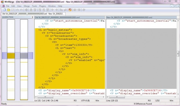Click Copy Right and Advance icon

coord(61,10)
